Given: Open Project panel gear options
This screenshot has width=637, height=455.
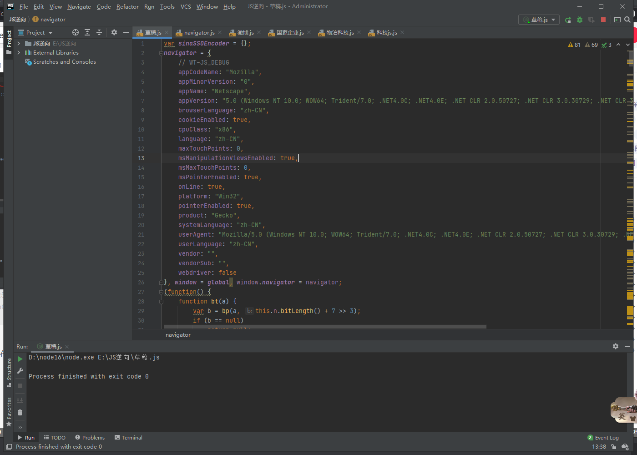Looking at the screenshot, I should [114, 32].
